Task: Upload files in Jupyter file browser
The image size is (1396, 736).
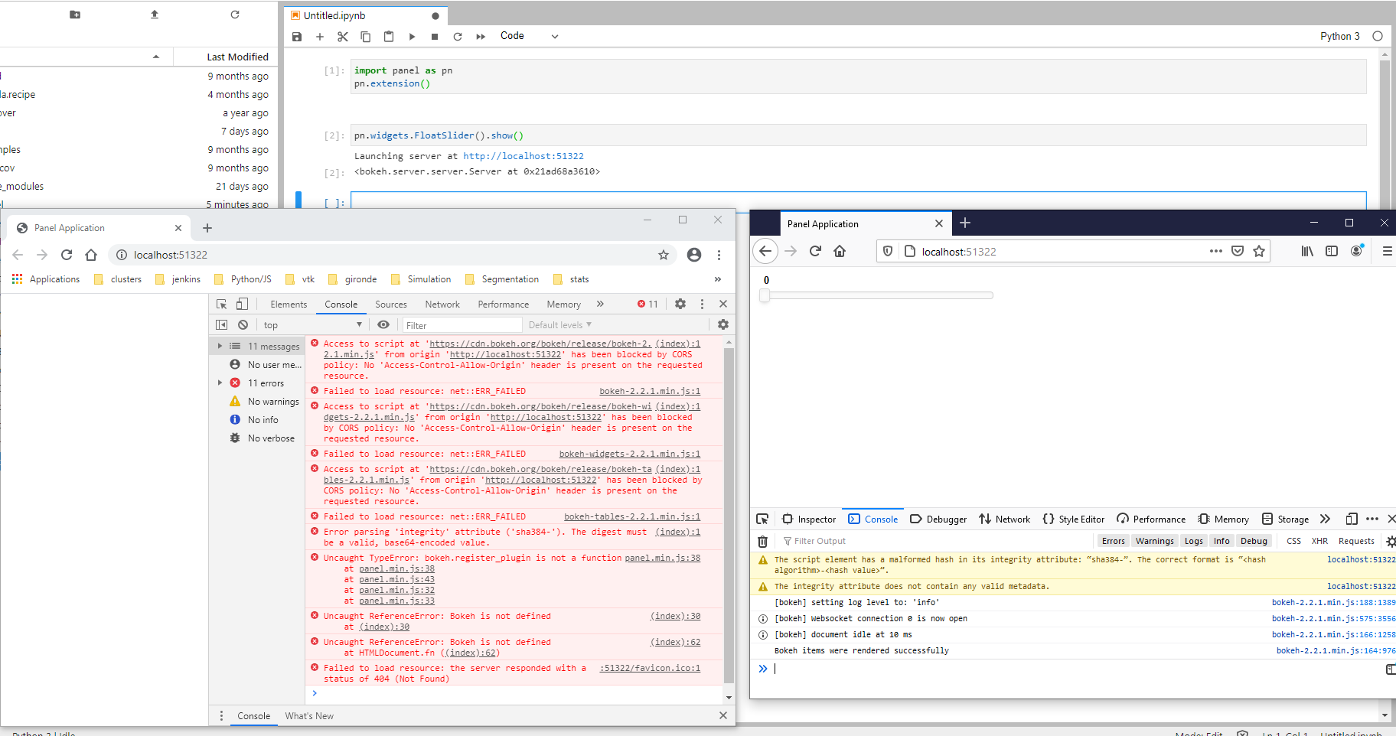Action: pyautogui.click(x=155, y=15)
